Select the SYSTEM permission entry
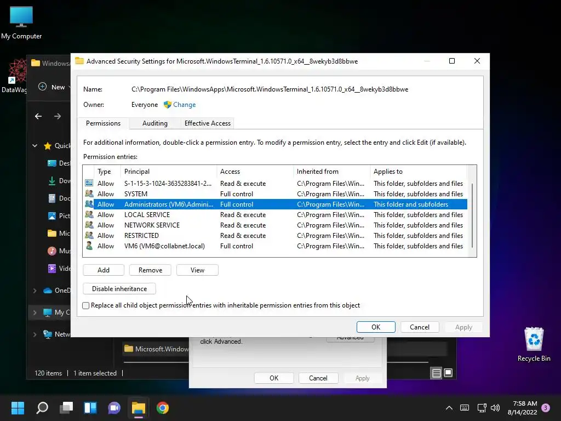The width and height of the screenshot is (561, 421). click(x=275, y=194)
